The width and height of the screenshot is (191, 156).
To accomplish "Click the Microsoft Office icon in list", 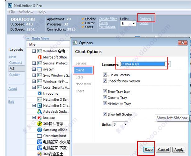I will (39, 57).
